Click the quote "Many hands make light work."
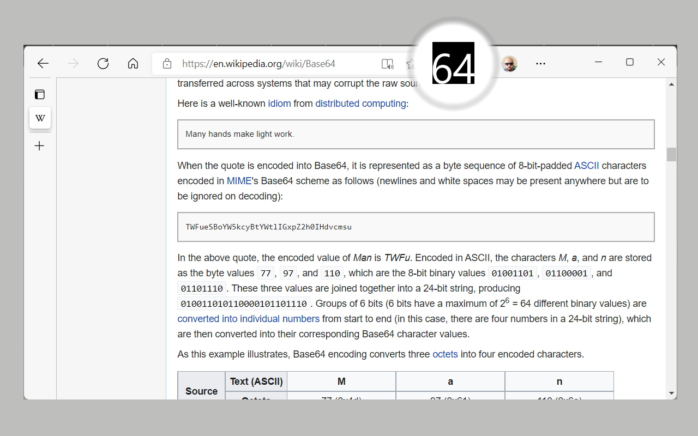The width and height of the screenshot is (698, 436). coord(239,134)
